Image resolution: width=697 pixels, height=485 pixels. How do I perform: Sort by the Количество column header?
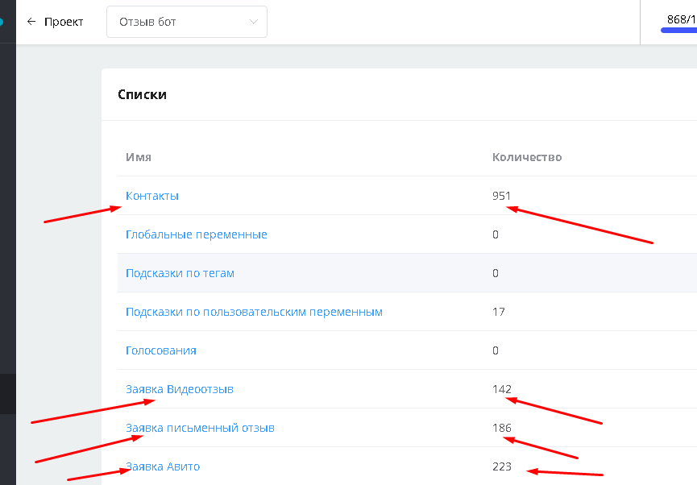[x=527, y=157]
